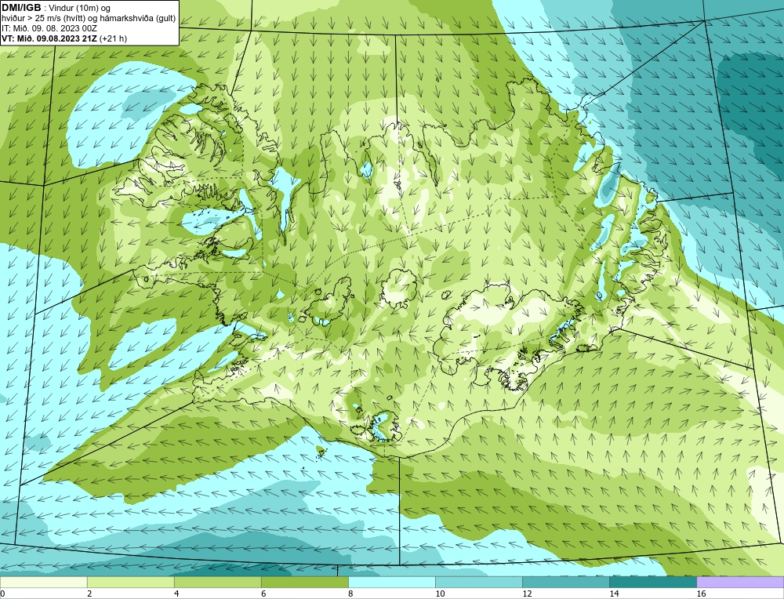Click the 'hviður > 25 m/s (hvítt)' text line

pos(89,18)
